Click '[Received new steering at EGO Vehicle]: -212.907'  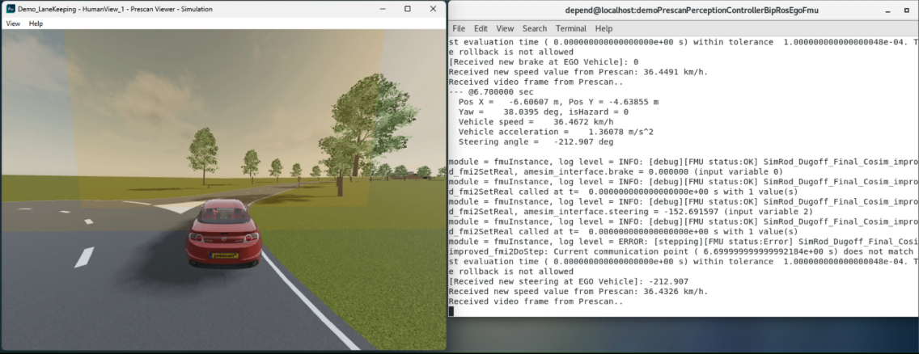point(568,281)
